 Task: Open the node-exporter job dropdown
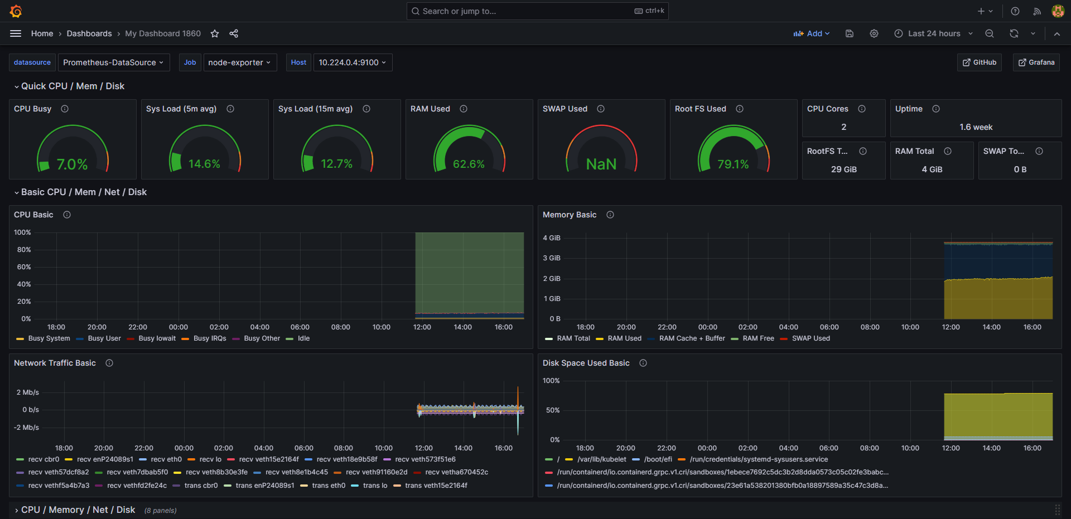pos(239,62)
